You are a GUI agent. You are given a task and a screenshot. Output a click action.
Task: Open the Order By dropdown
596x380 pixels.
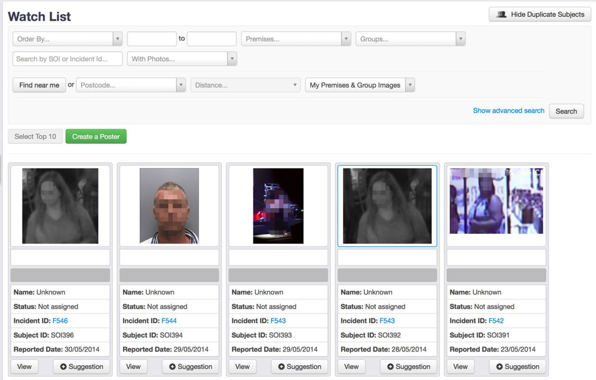point(67,39)
